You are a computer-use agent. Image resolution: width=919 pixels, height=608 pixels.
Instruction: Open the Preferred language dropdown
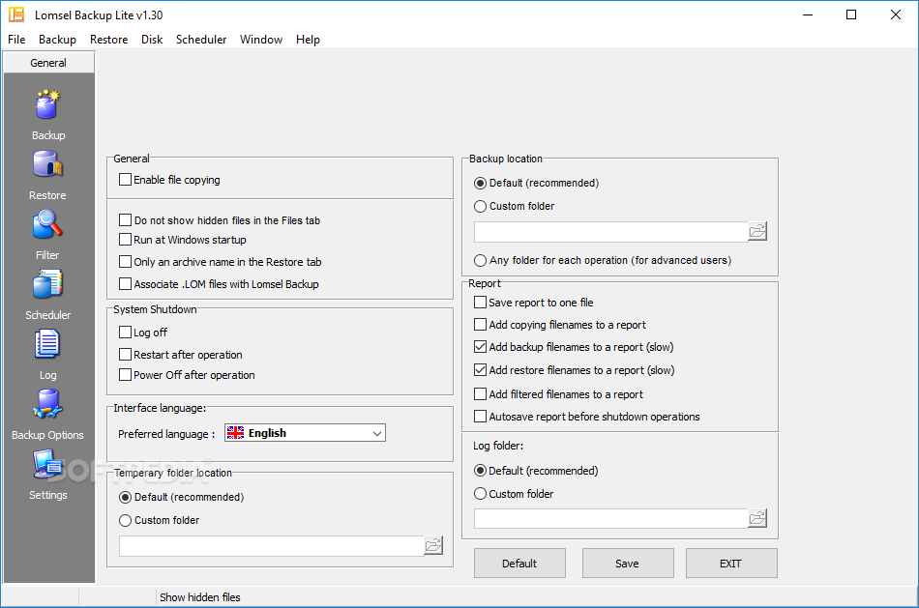click(305, 433)
